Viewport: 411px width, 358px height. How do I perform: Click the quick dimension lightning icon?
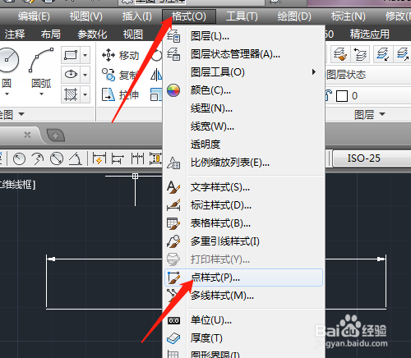point(99,158)
